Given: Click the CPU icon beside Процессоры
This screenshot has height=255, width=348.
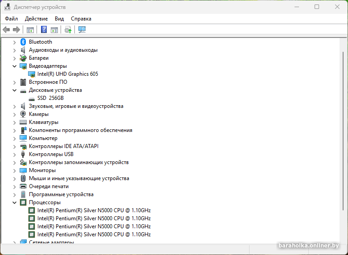Looking at the screenshot, I should click(23, 202).
